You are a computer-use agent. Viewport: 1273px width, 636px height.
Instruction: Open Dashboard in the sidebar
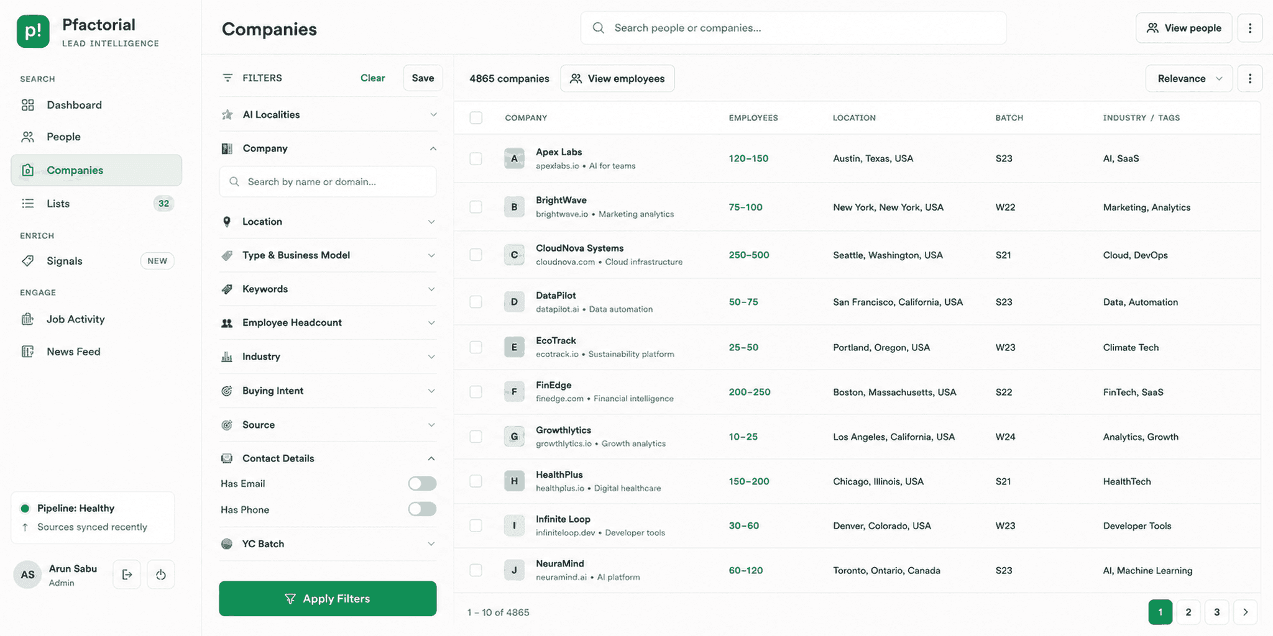click(96, 105)
